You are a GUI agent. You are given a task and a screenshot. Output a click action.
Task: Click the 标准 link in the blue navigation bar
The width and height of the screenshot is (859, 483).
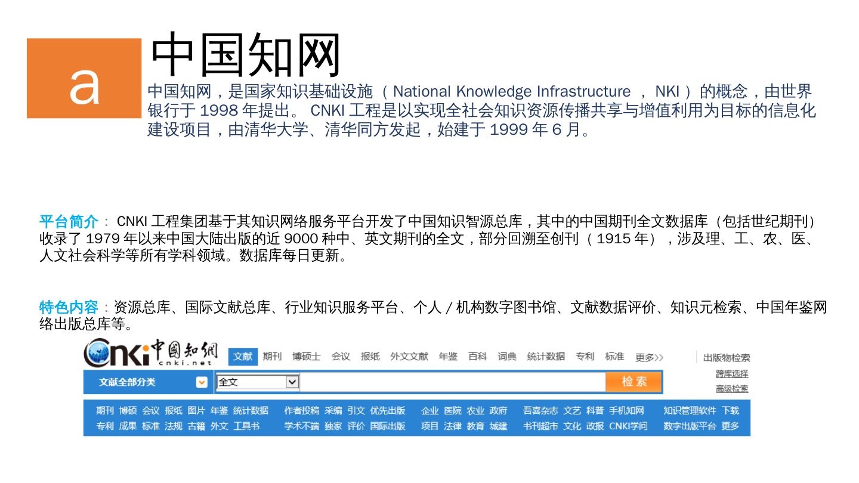151,426
